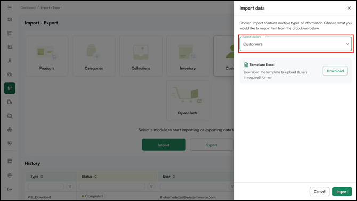Viewport: 357px width, 201px height.
Task: Click the Pdf_Download history row cell
Action: click(x=39, y=197)
